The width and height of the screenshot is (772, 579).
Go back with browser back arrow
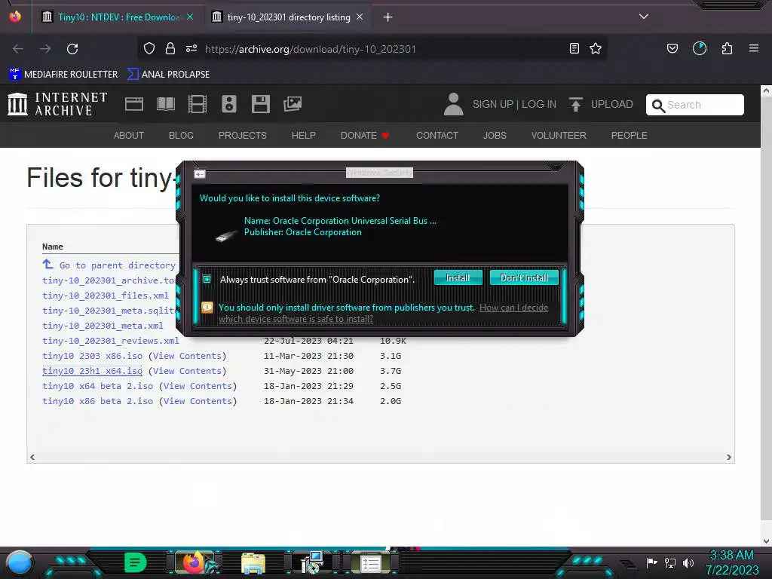pyautogui.click(x=18, y=49)
